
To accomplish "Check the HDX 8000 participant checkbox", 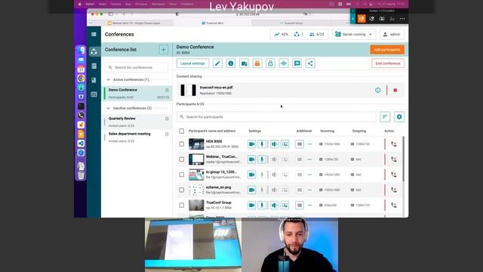I will point(182,144).
